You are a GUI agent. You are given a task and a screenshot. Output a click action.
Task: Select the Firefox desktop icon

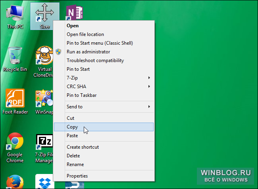(x=15, y=182)
